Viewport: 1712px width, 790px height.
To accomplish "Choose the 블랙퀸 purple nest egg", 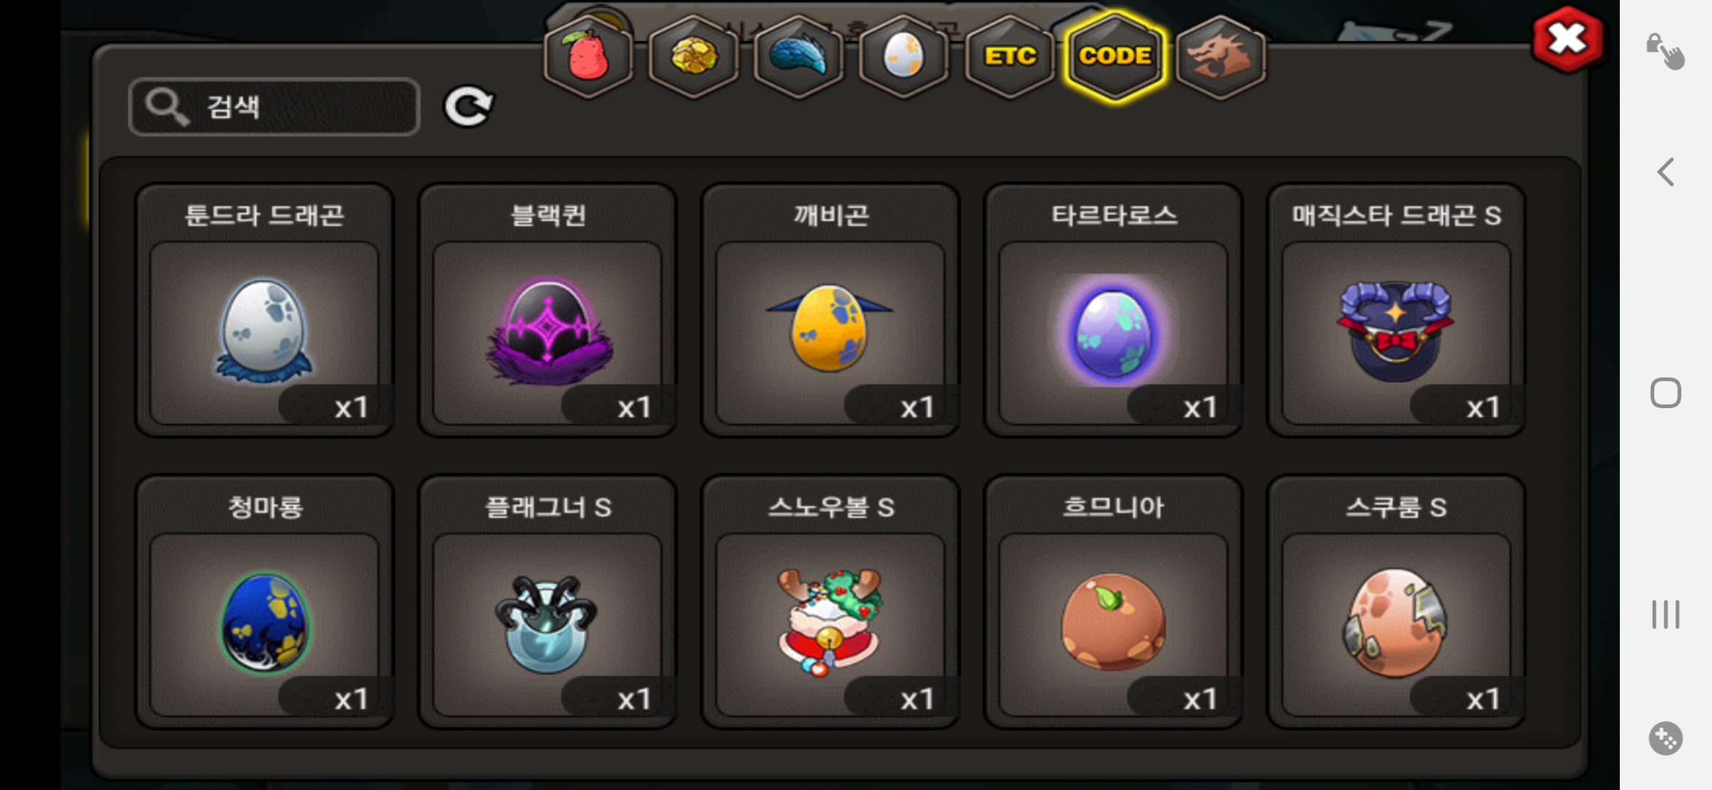I will click(548, 310).
